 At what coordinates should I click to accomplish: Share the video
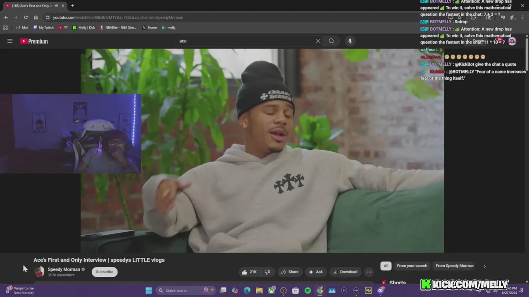[x=289, y=272]
